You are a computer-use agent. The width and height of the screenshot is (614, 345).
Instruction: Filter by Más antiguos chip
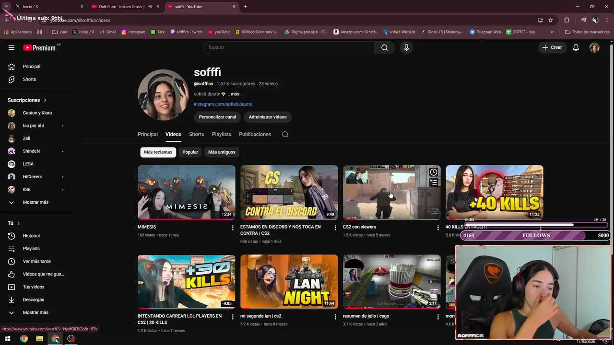click(x=222, y=152)
